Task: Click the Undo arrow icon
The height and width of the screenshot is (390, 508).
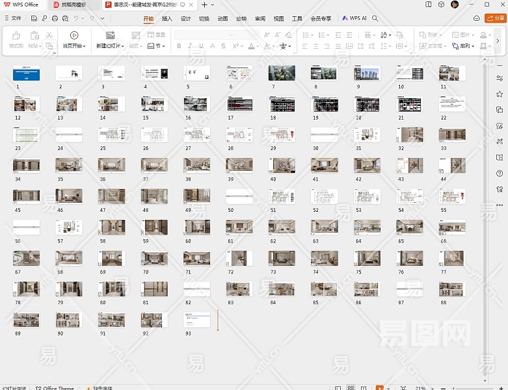Action: (x=76, y=19)
